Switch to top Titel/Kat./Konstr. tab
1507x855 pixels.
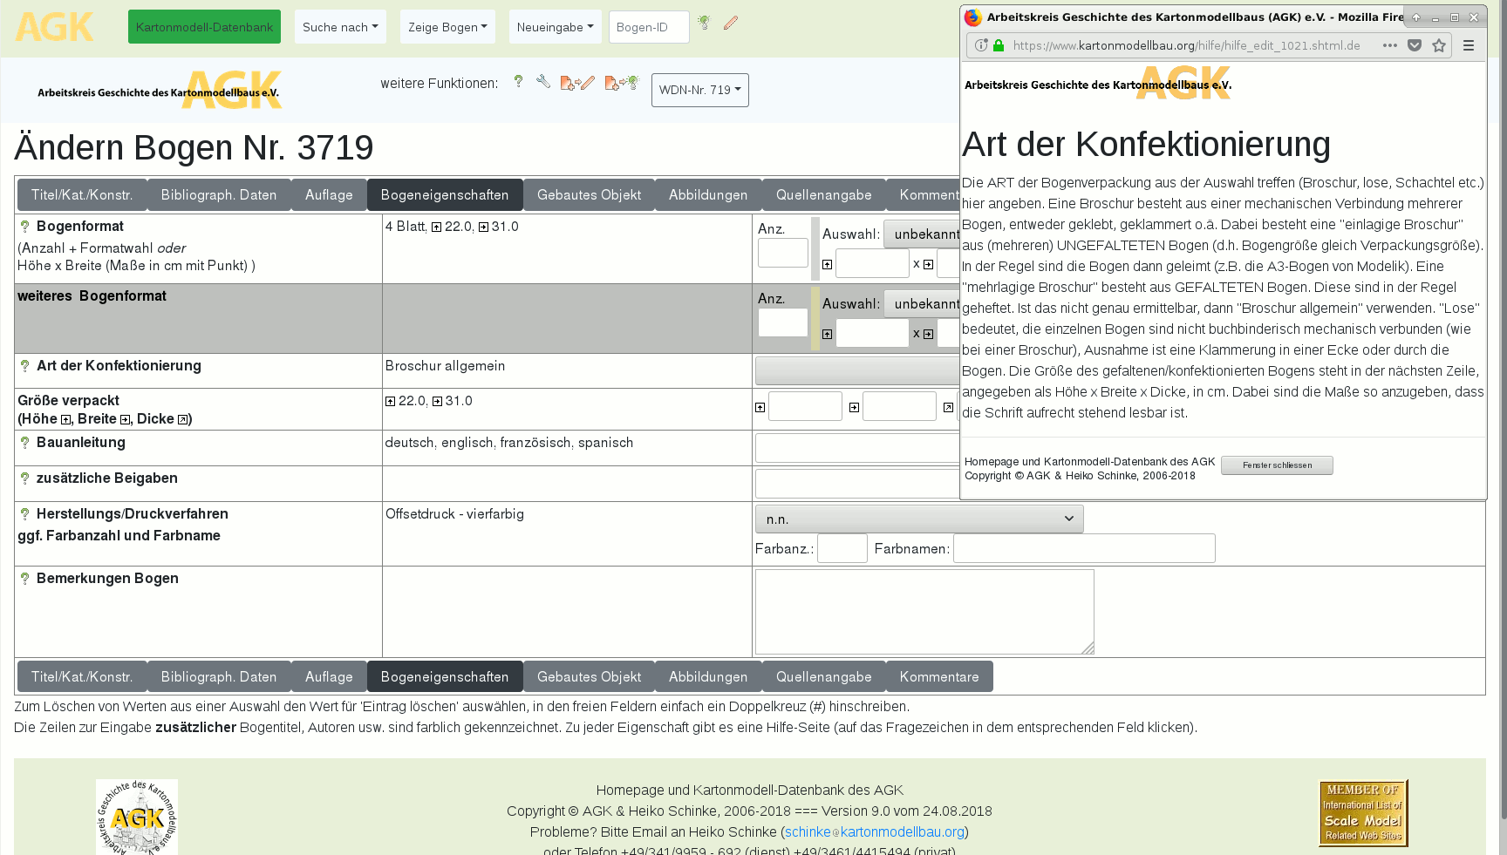click(82, 195)
